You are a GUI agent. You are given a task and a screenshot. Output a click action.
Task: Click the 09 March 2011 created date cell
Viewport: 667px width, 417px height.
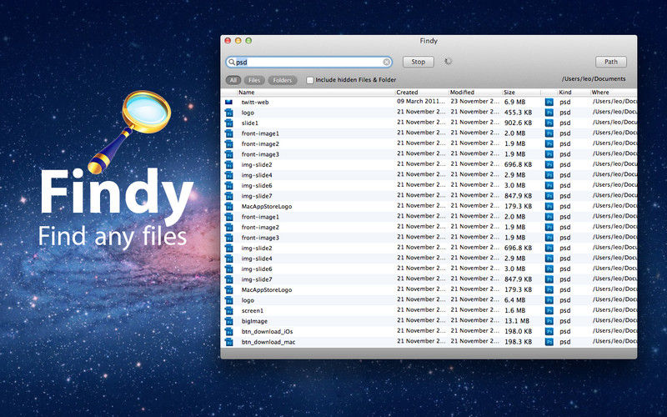421,102
